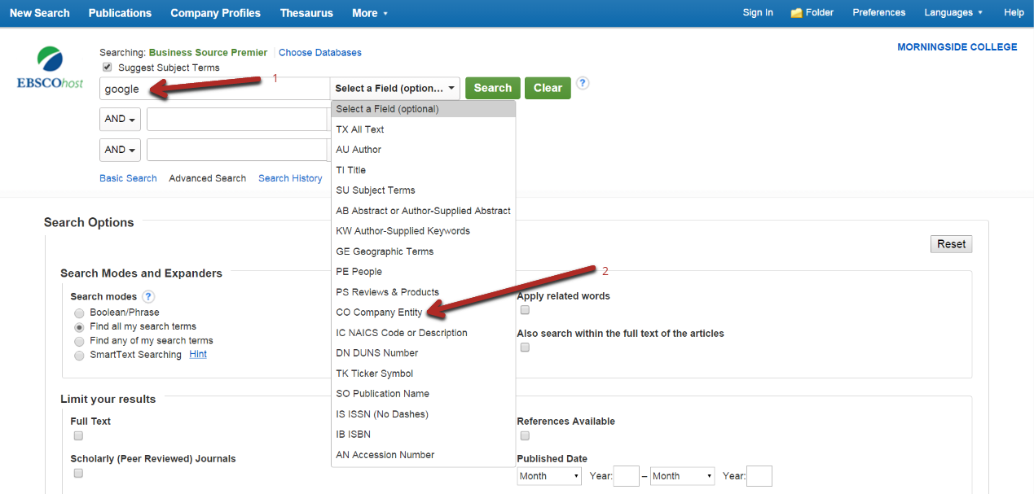The height and width of the screenshot is (494, 1034).
Task: Open the first AND operator dropdown
Action: point(120,119)
